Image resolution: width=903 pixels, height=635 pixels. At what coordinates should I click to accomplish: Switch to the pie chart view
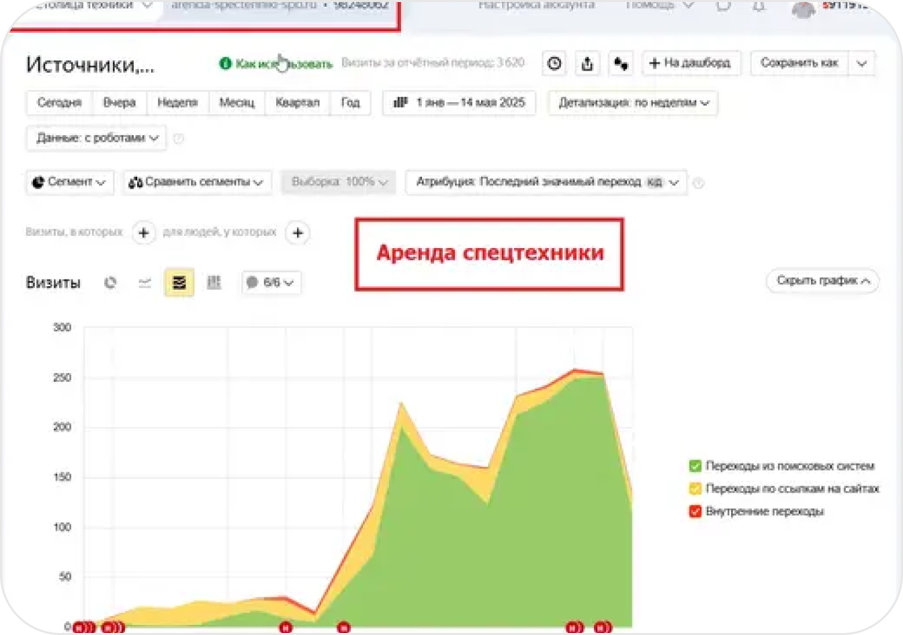click(x=110, y=283)
